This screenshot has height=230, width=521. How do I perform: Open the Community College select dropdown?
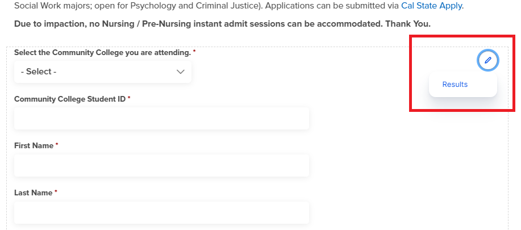tap(102, 72)
